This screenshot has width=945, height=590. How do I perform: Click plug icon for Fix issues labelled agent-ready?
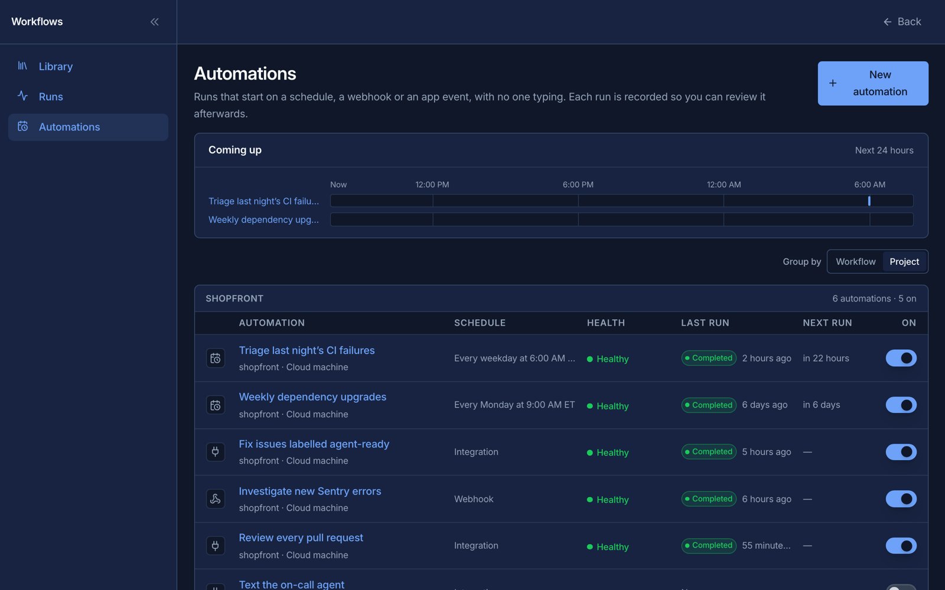216,452
